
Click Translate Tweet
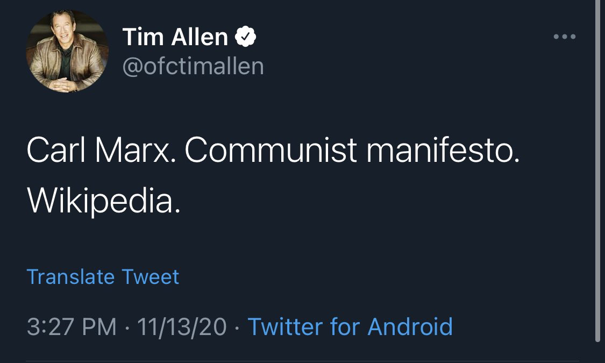pyautogui.click(x=103, y=277)
